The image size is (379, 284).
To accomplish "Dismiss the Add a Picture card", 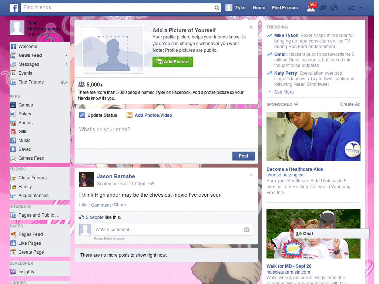I will [x=251, y=27].
